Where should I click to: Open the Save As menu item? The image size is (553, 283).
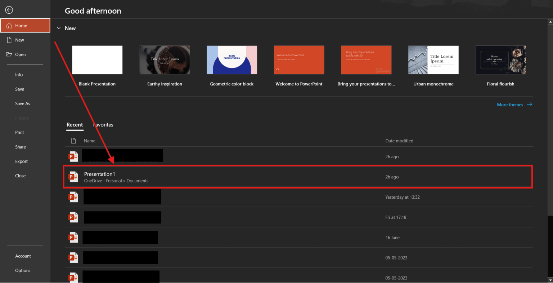click(22, 103)
